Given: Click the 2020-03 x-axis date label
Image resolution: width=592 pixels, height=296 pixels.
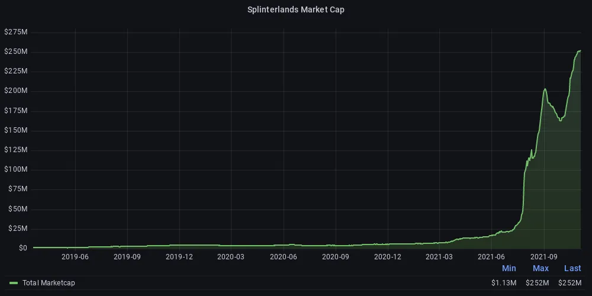Looking at the screenshot, I should [x=231, y=257].
